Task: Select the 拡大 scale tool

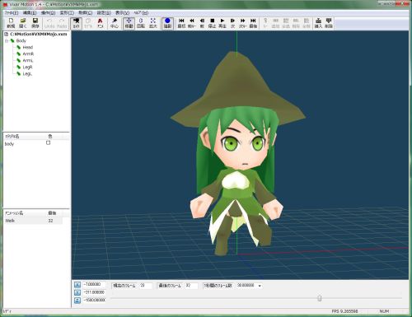Action: [x=153, y=23]
